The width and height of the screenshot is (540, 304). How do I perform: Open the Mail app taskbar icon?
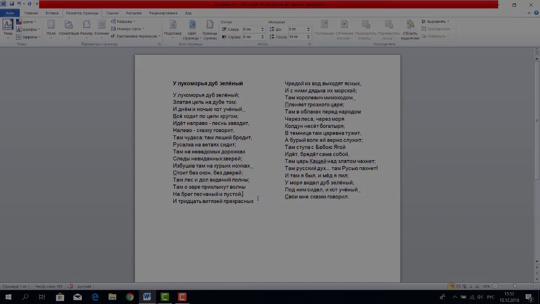[77, 297]
